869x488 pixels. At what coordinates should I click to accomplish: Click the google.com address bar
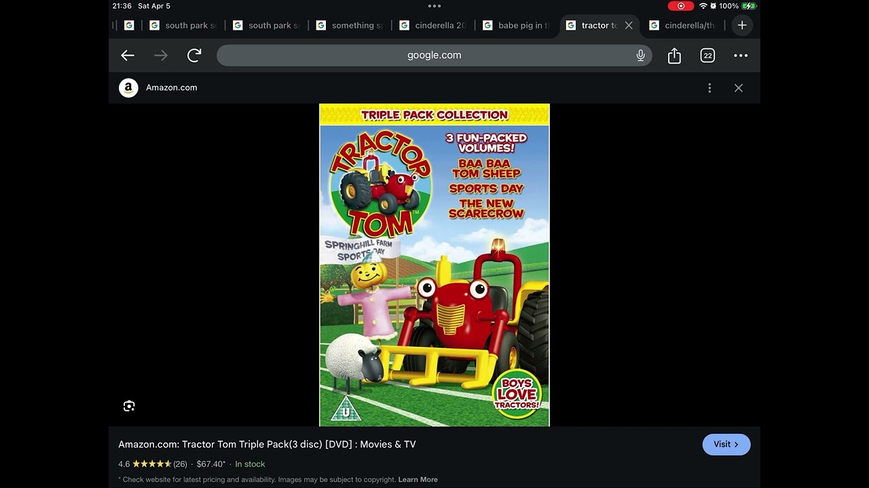point(434,56)
